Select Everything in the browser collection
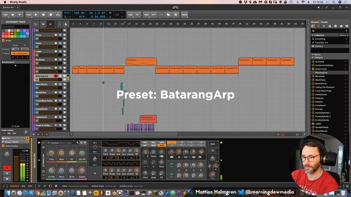The width and height of the screenshot is (351, 197). (x=329, y=39)
